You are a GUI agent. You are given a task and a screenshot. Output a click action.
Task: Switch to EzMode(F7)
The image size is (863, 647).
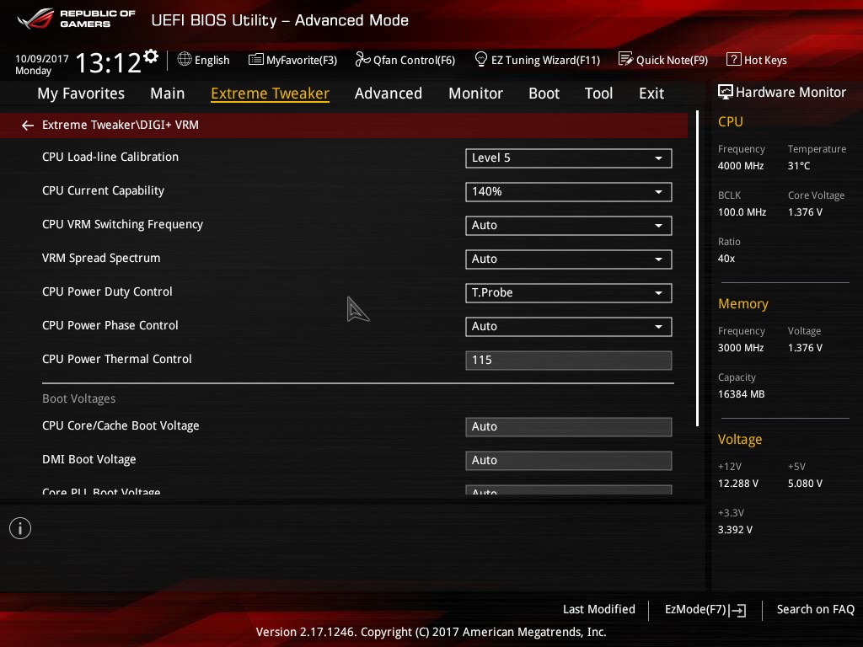pos(695,610)
